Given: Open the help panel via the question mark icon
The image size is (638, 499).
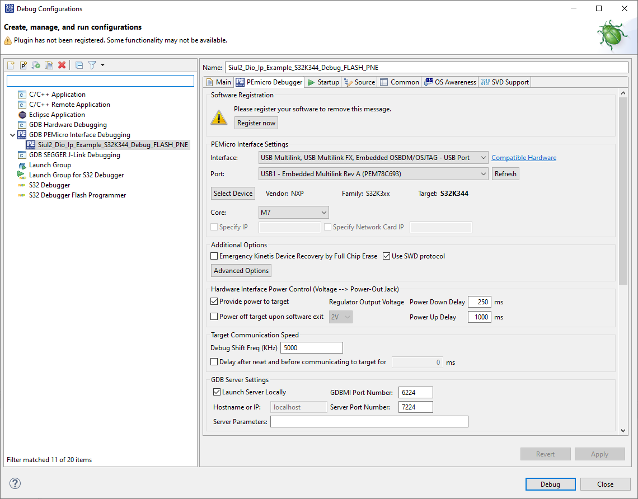Looking at the screenshot, I should coord(15,484).
